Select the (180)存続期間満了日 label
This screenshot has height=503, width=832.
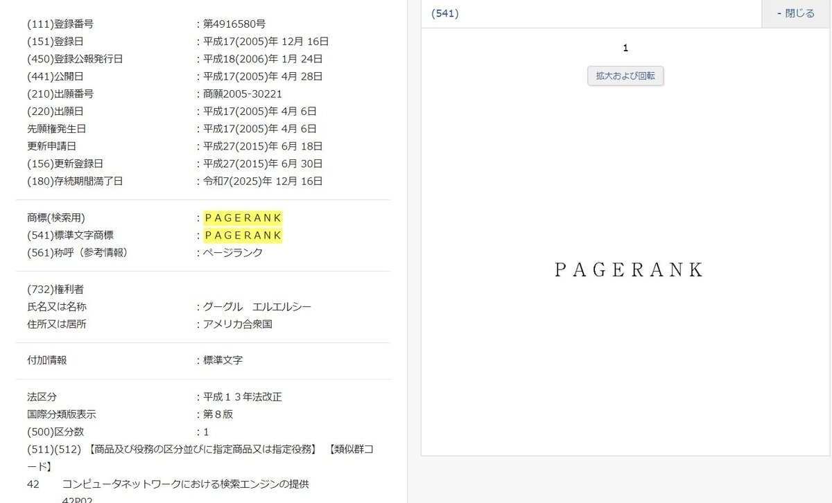point(75,181)
